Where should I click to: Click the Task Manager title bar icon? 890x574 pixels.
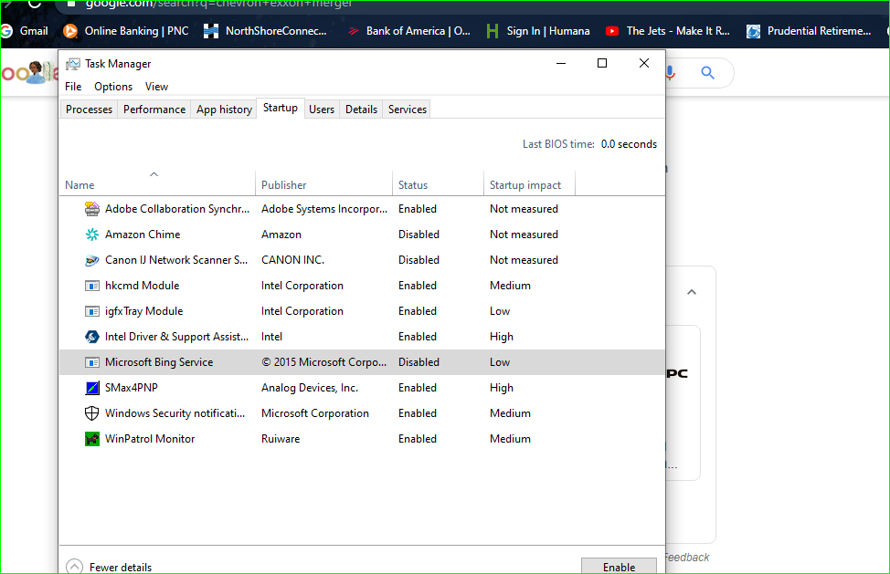pos(73,64)
